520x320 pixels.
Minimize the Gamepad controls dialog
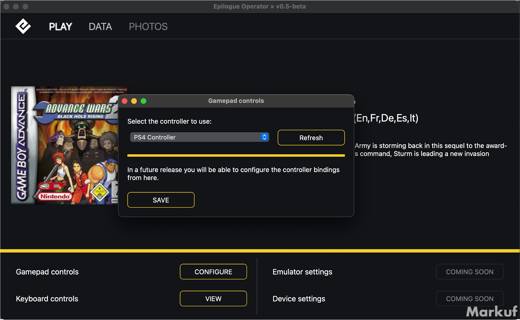[x=134, y=101]
